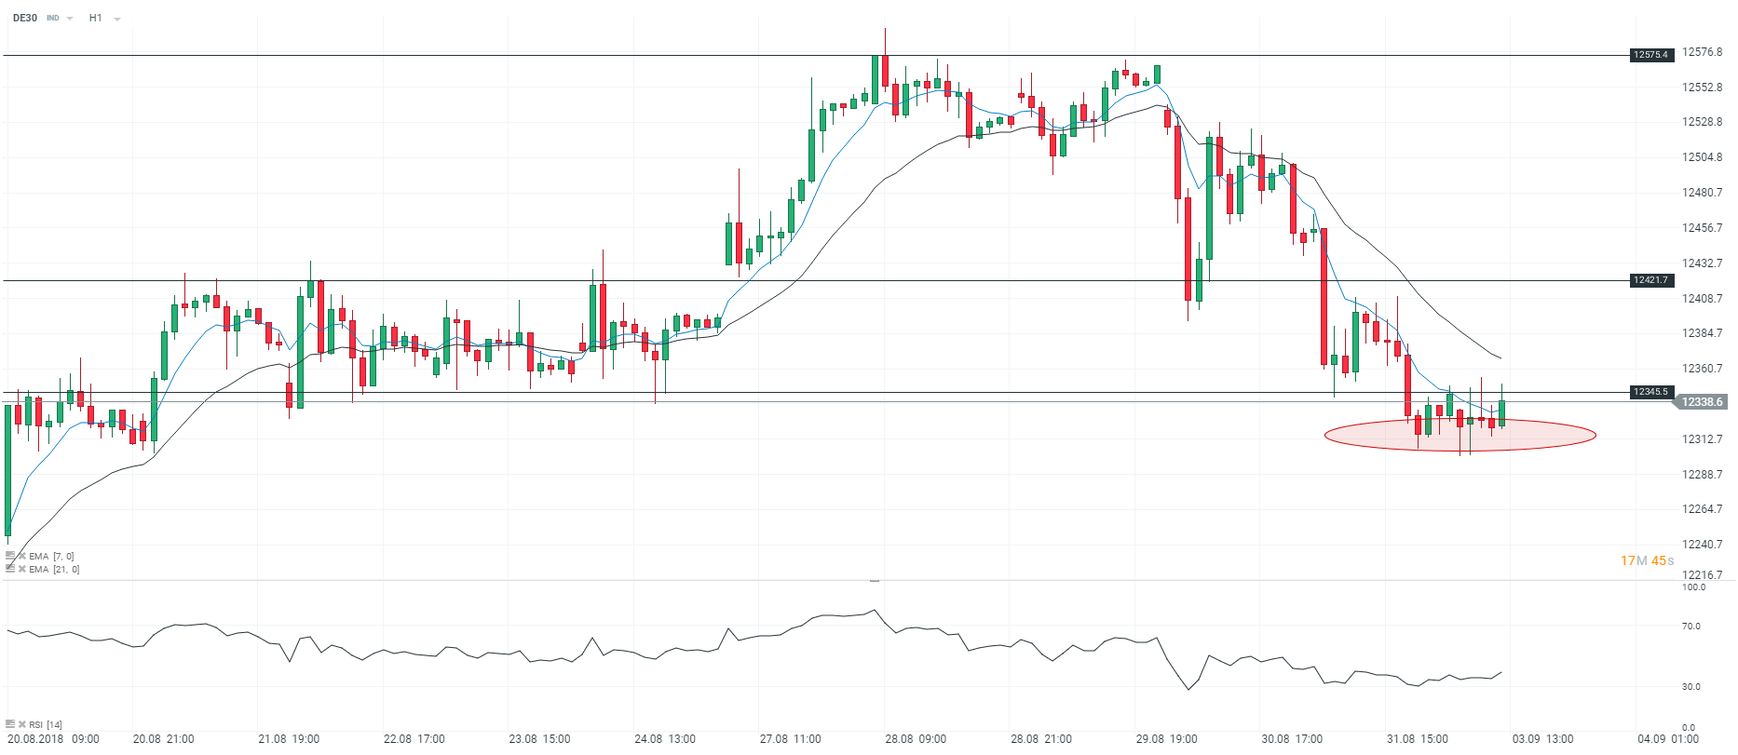Remove the RSI [14] indicator
This screenshot has height=755, width=1738.
(x=21, y=724)
